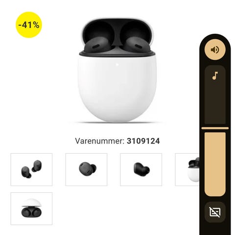Click the case's small LED indicator dot
This screenshot has height=235, width=235.
tap(117, 65)
